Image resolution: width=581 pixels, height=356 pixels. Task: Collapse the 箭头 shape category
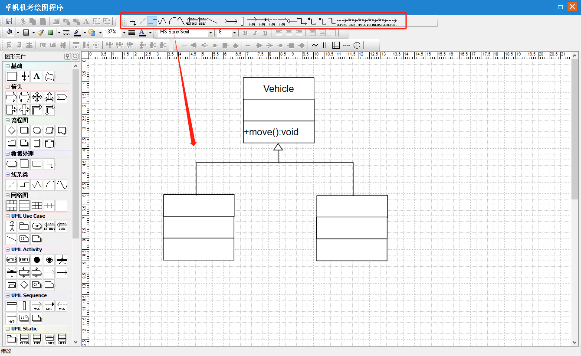tap(7, 87)
